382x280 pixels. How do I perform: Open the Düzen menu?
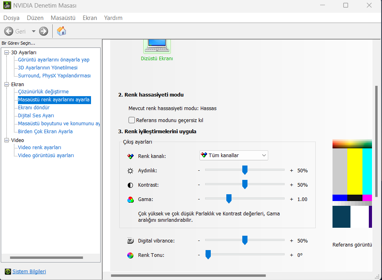point(35,18)
